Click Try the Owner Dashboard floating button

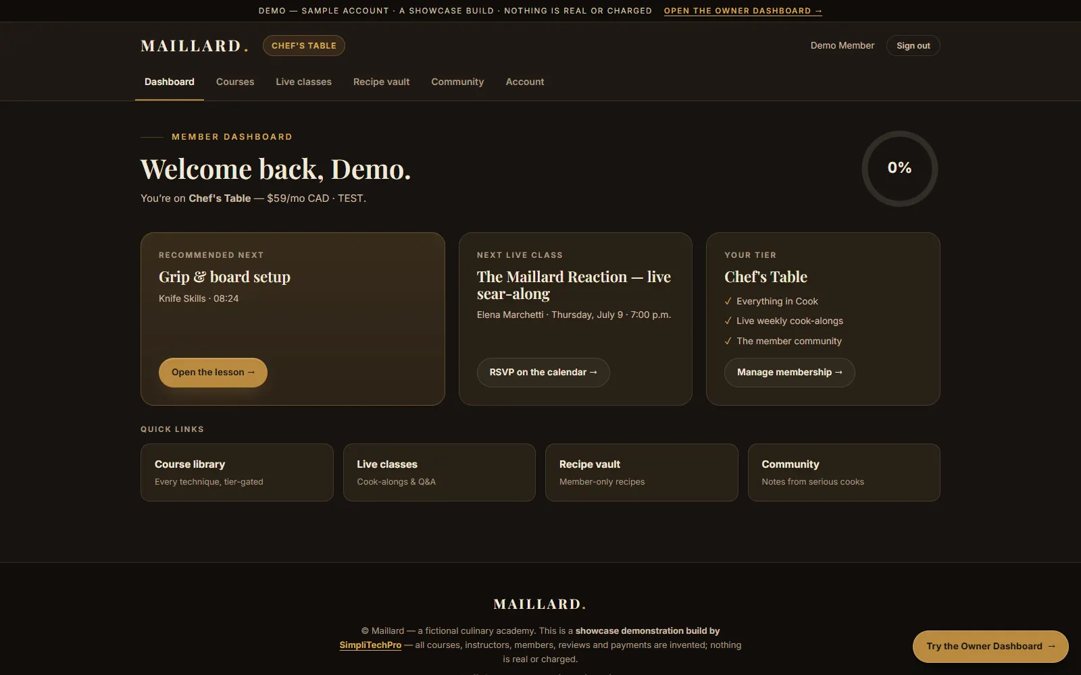pos(990,647)
